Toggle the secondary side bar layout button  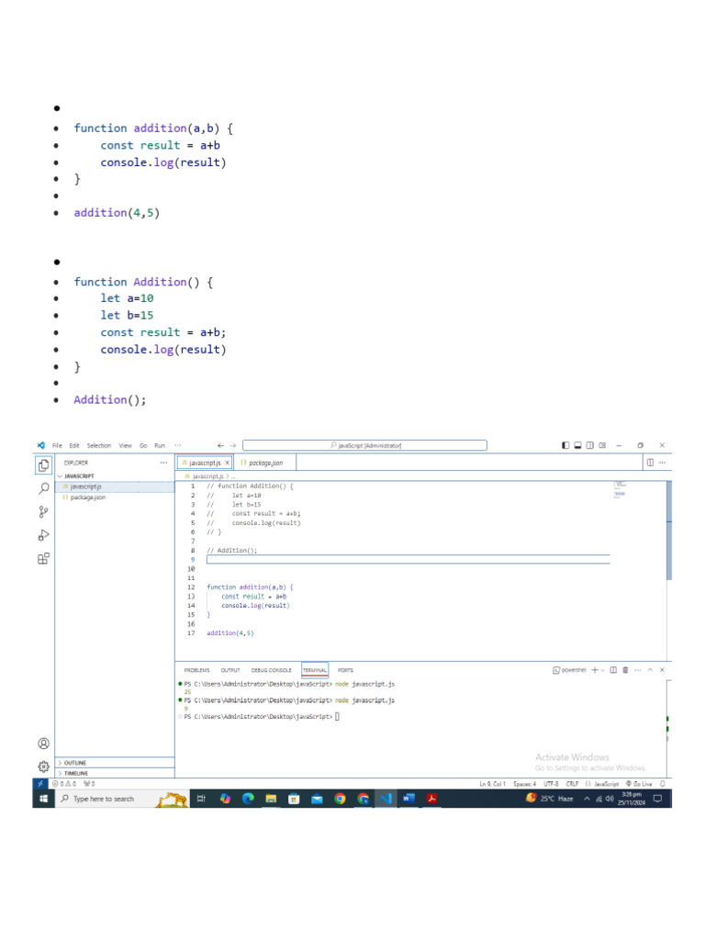[589, 445]
